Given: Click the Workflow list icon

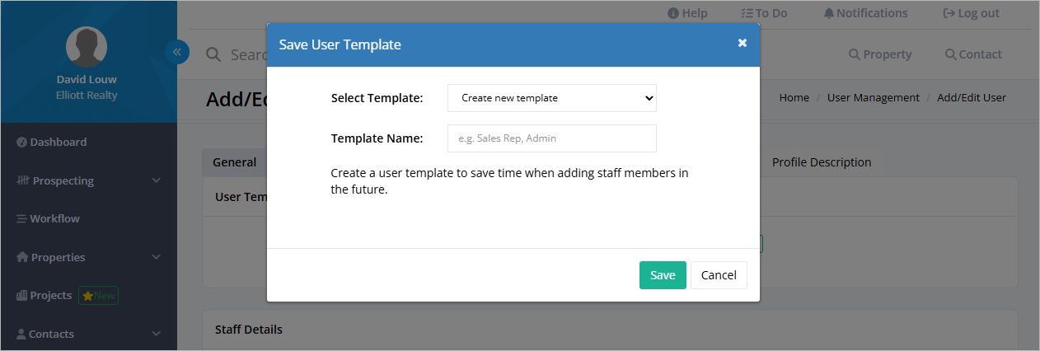Looking at the screenshot, I should click(x=22, y=218).
